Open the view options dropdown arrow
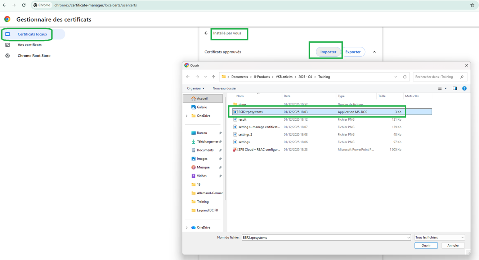The height and width of the screenshot is (260, 479). [446, 88]
